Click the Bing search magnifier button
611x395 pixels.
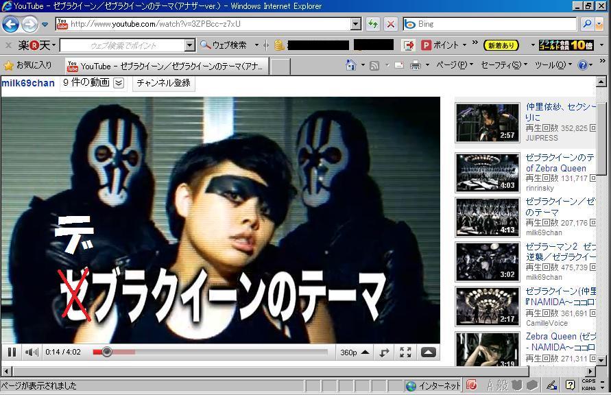[587, 24]
